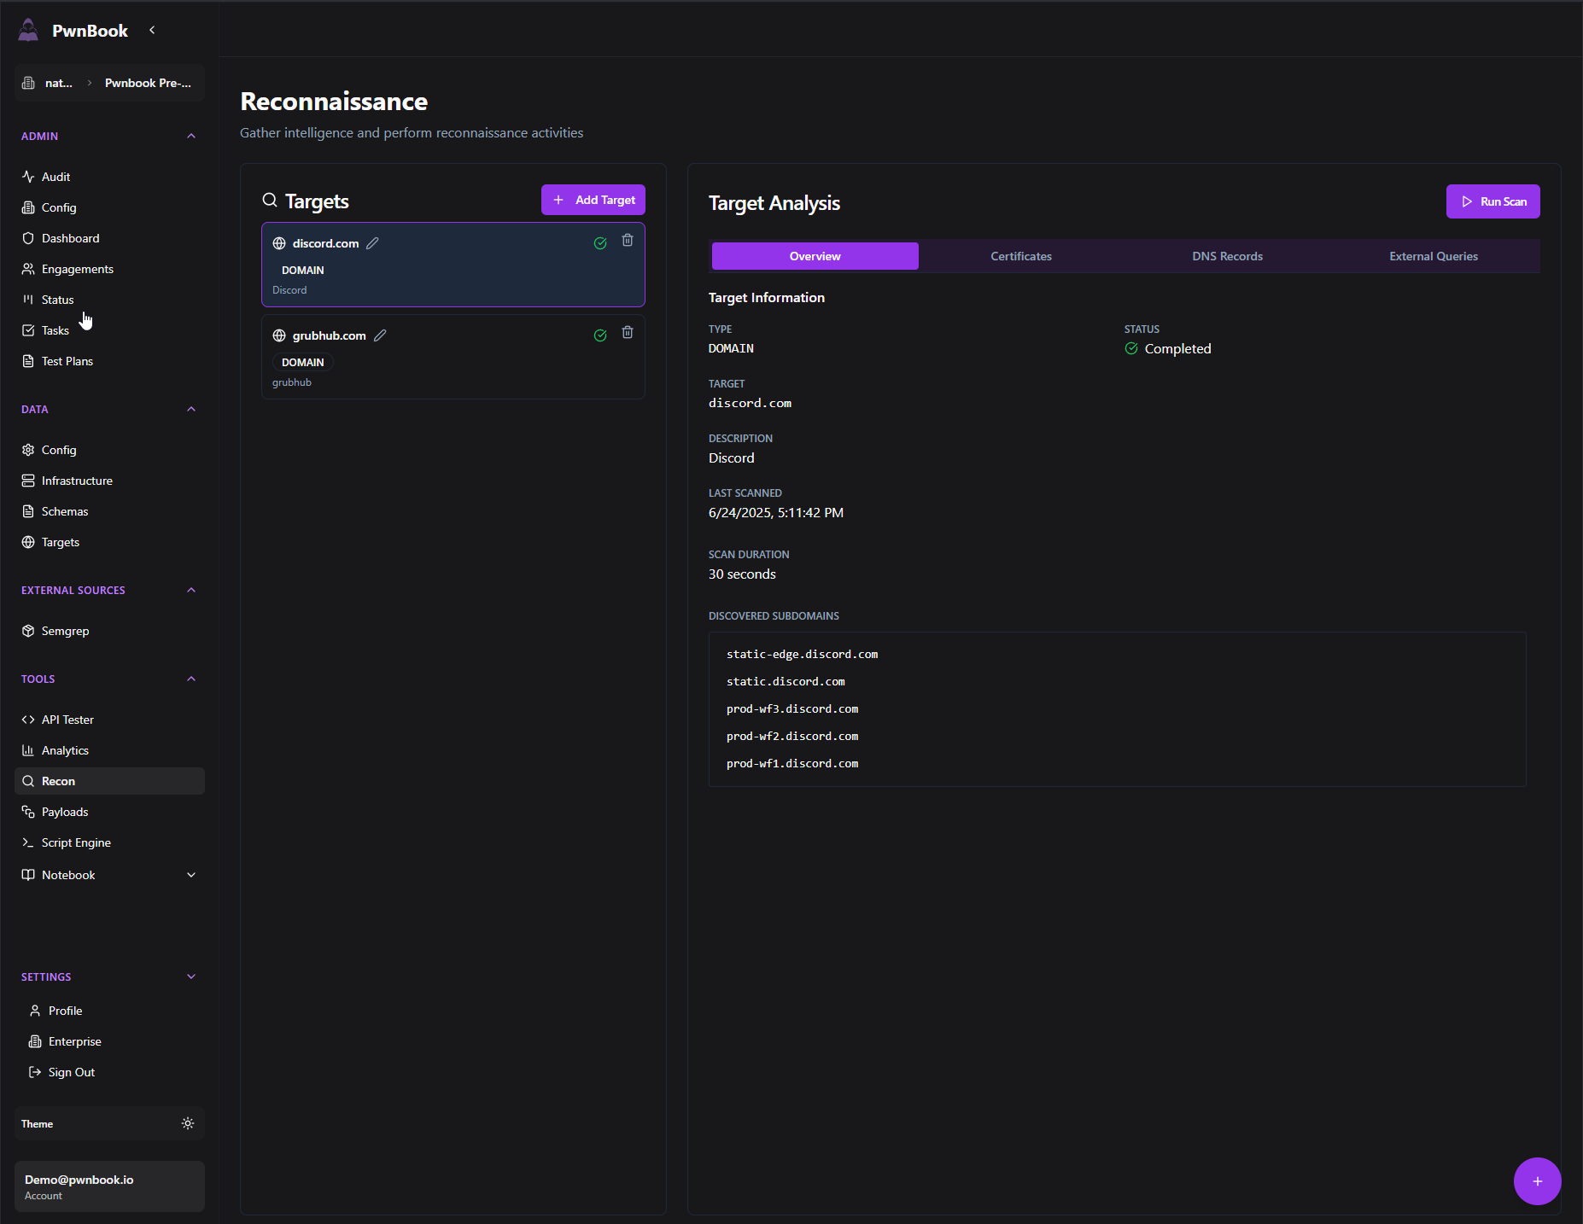
Task: Switch to the DNS Records tab
Action: tap(1227, 256)
